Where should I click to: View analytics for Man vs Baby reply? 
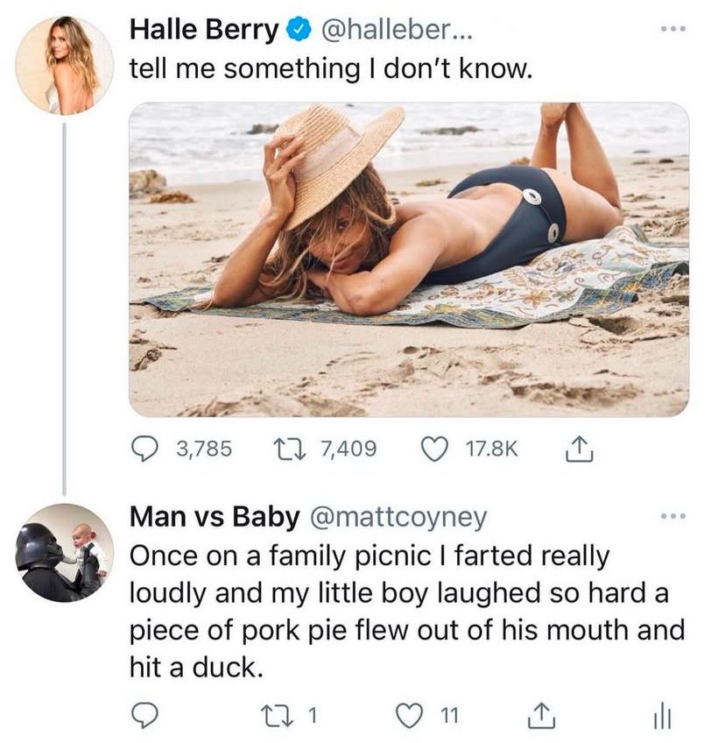pos(664,715)
